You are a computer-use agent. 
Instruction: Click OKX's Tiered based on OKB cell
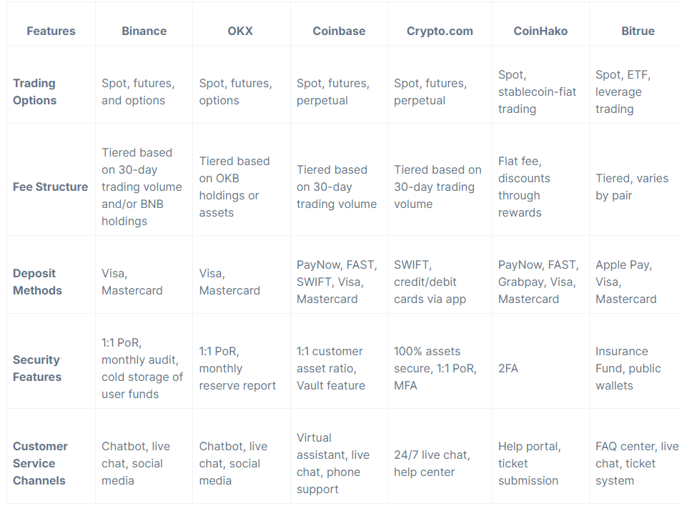point(234,187)
